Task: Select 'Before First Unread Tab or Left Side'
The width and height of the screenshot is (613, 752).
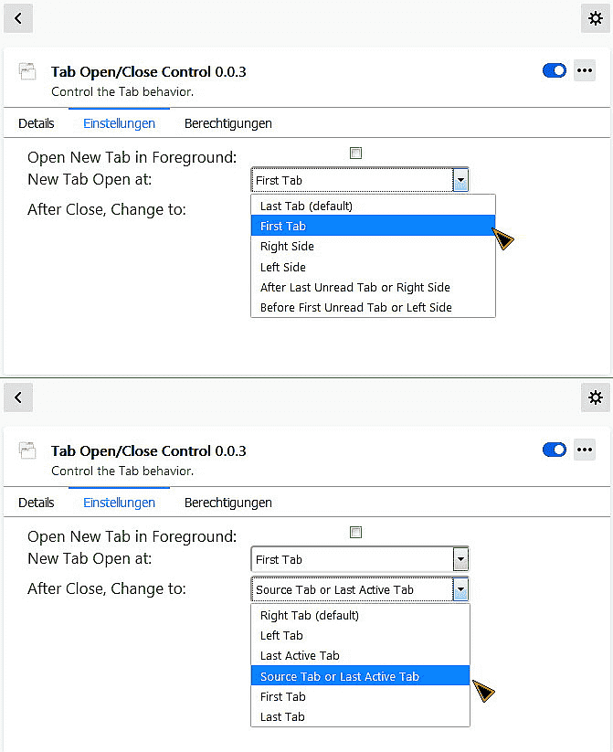Action: tap(355, 307)
